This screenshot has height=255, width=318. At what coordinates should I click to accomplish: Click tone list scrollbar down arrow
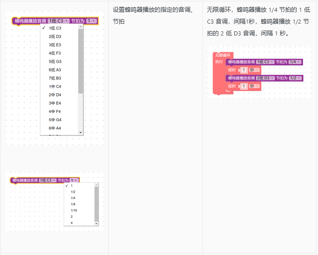pos(81,133)
